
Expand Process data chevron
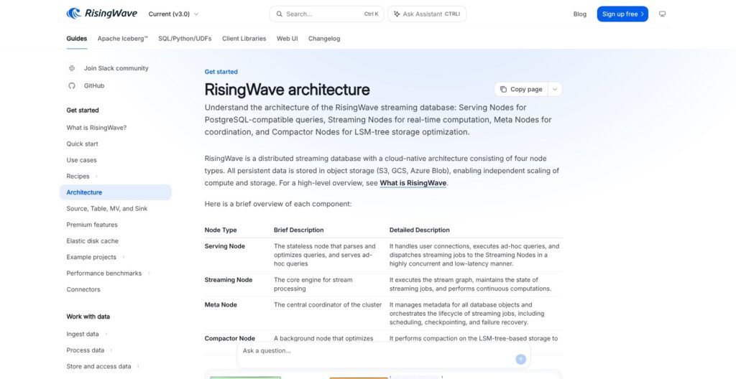click(111, 350)
